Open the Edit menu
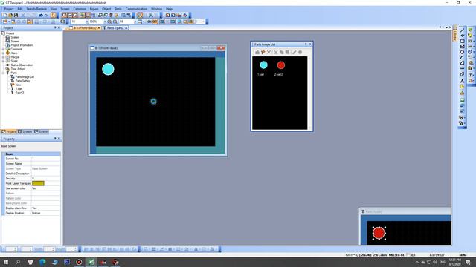The image size is (476, 267). (x=20, y=9)
